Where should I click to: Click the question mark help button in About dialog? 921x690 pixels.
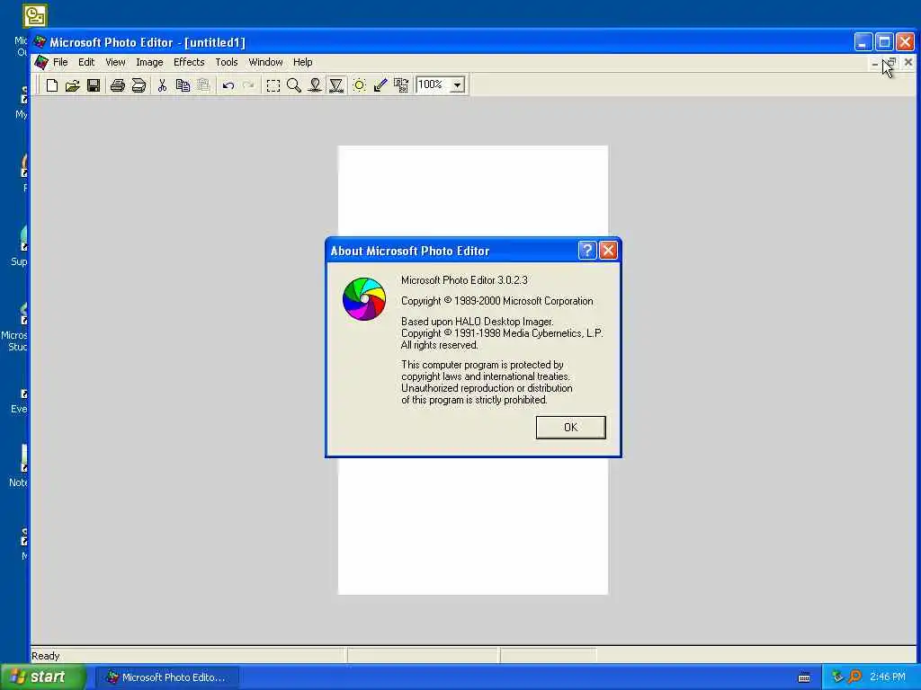(x=587, y=251)
